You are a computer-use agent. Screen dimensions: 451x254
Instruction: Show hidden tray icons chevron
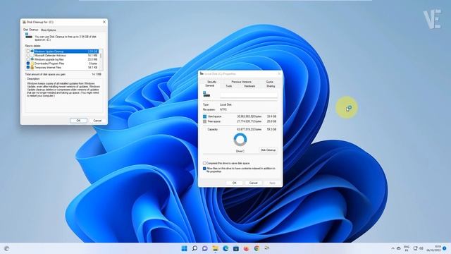pos(393,248)
